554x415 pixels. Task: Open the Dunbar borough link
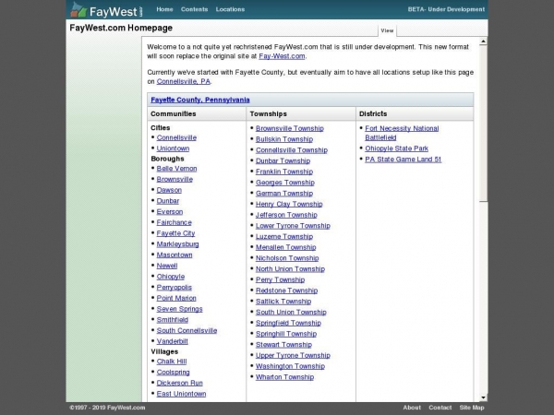(x=168, y=201)
